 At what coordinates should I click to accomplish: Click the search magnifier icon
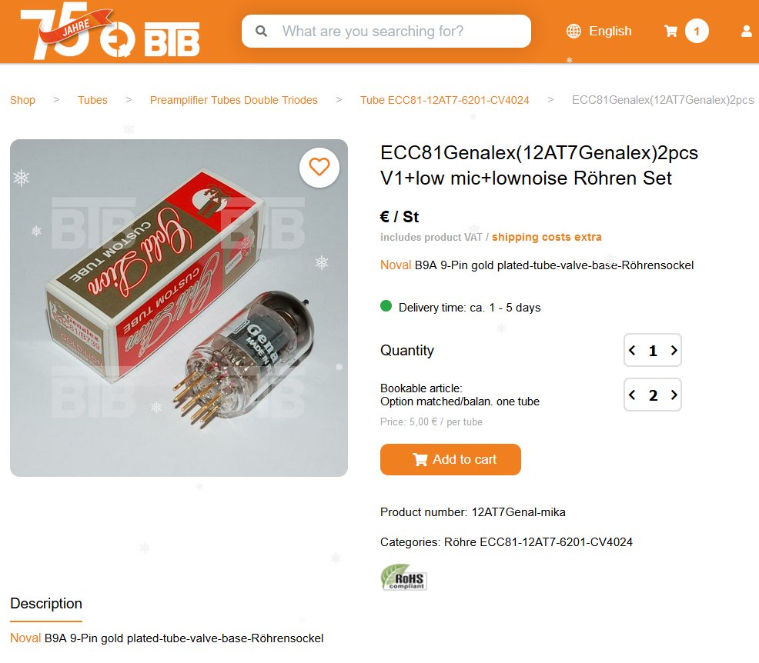(262, 32)
